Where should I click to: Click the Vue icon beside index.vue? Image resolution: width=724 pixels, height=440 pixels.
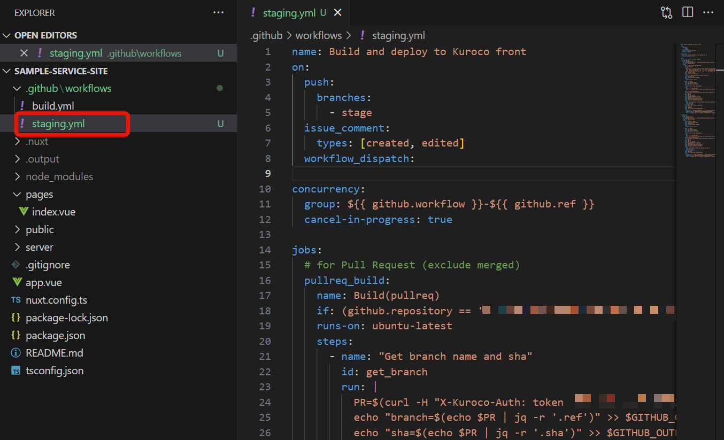(24, 212)
